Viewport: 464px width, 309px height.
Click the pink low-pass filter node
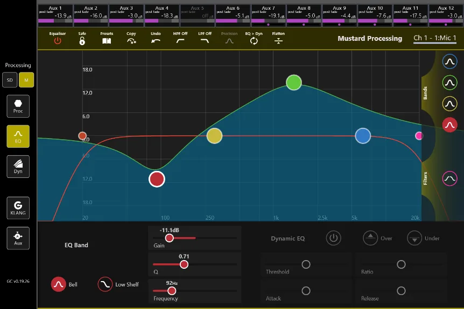[x=419, y=136]
